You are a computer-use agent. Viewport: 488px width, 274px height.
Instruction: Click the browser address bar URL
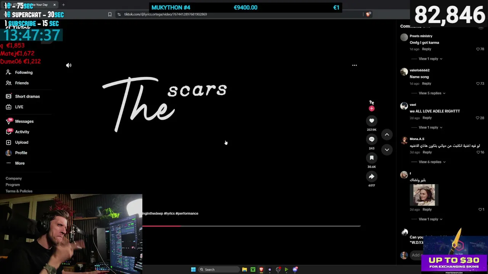point(165,14)
